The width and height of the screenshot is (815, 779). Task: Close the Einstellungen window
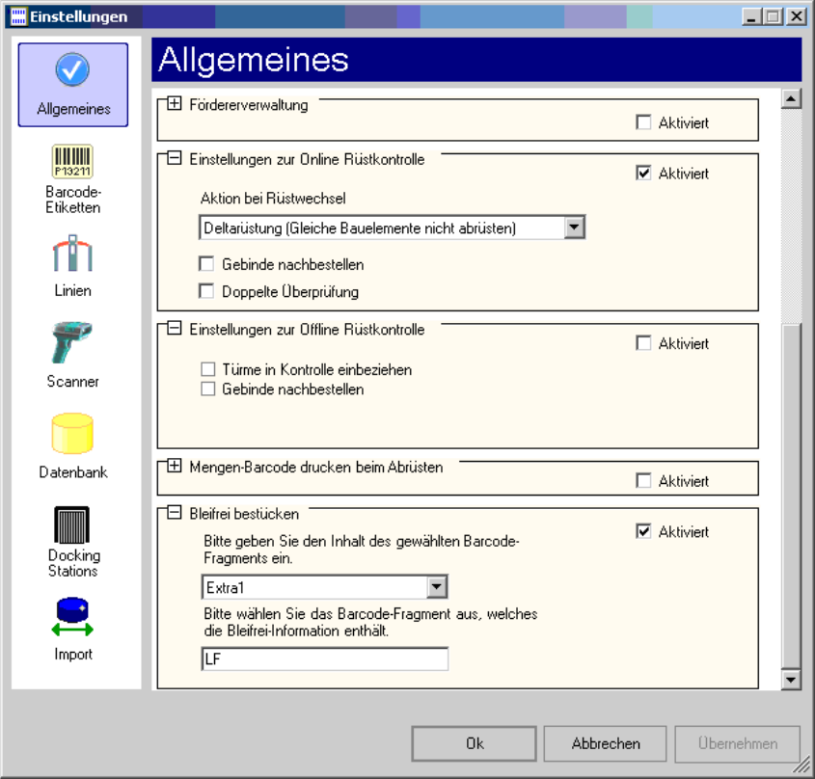pyautogui.click(x=797, y=16)
